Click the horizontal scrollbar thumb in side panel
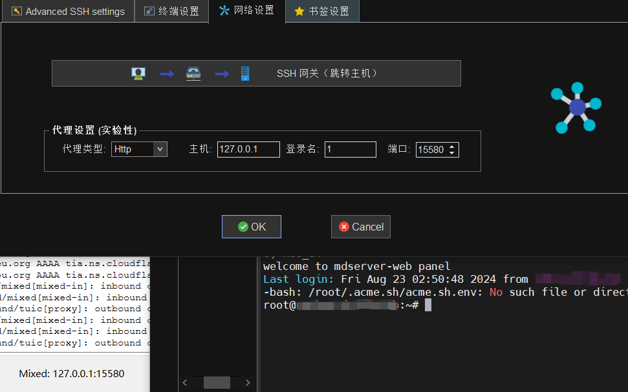The height and width of the screenshot is (392, 628). [x=217, y=383]
